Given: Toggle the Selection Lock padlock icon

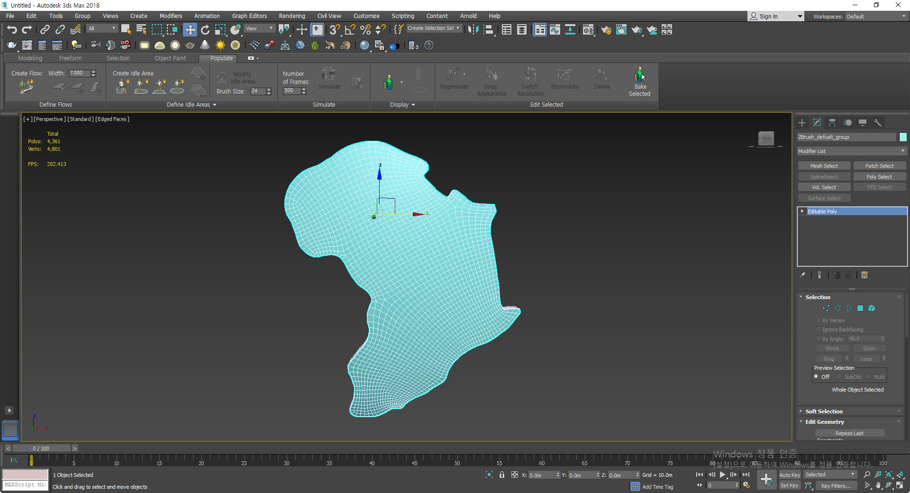Looking at the screenshot, I should click(501, 475).
